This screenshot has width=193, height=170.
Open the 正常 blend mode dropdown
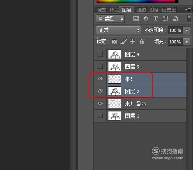point(119,30)
